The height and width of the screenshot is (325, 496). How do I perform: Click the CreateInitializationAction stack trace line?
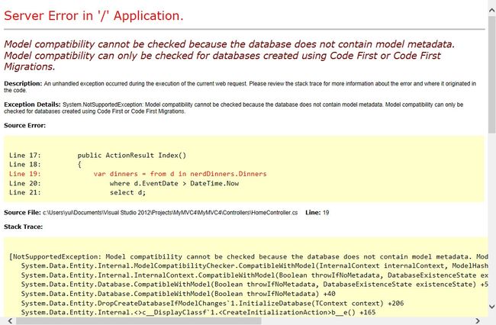[198, 312]
